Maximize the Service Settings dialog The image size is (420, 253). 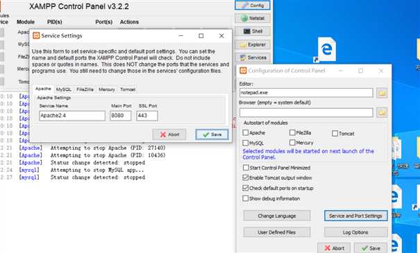click(201, 35)
